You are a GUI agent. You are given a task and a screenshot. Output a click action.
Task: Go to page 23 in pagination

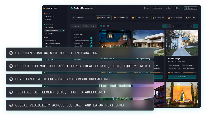191,26
